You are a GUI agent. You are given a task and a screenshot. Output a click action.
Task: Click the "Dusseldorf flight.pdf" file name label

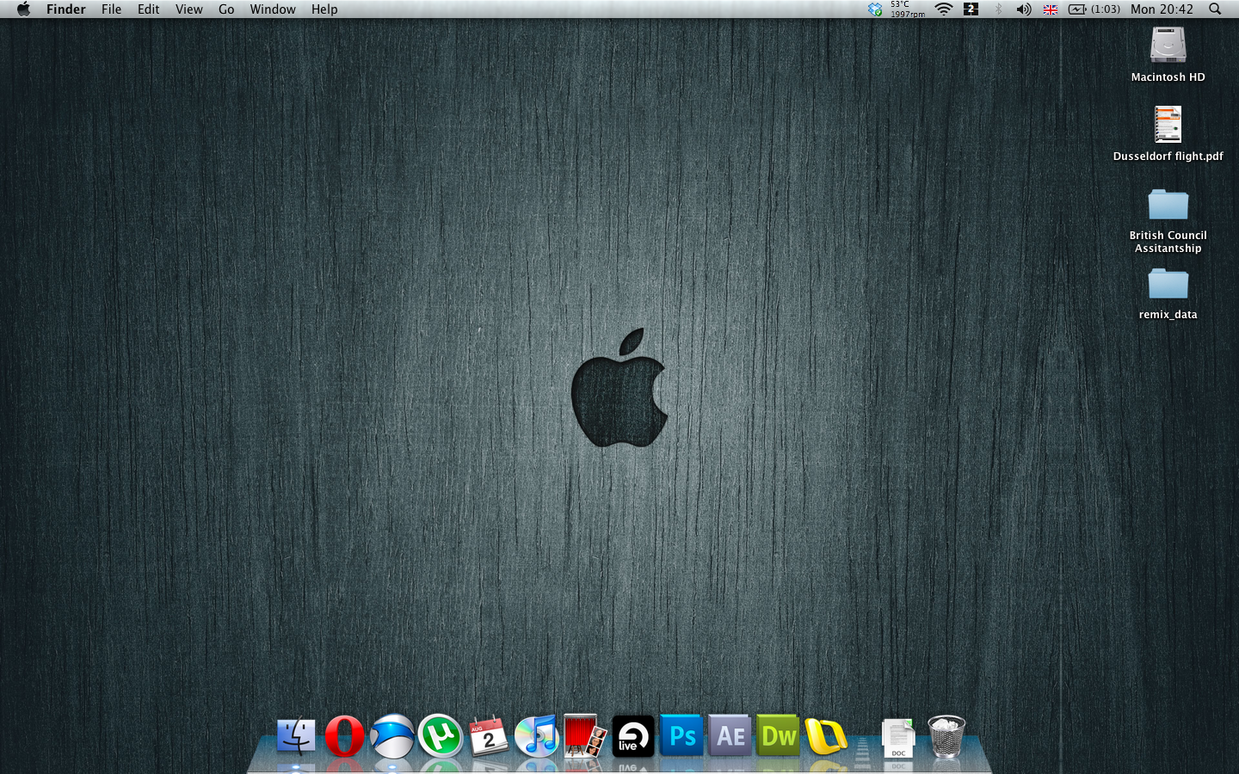pyautogui.click(x=1168, y=157)
